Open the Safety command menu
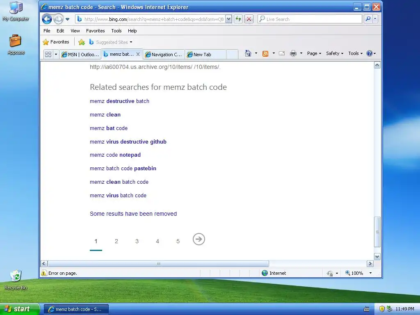The image size is (420, 315). coord(335,53)
